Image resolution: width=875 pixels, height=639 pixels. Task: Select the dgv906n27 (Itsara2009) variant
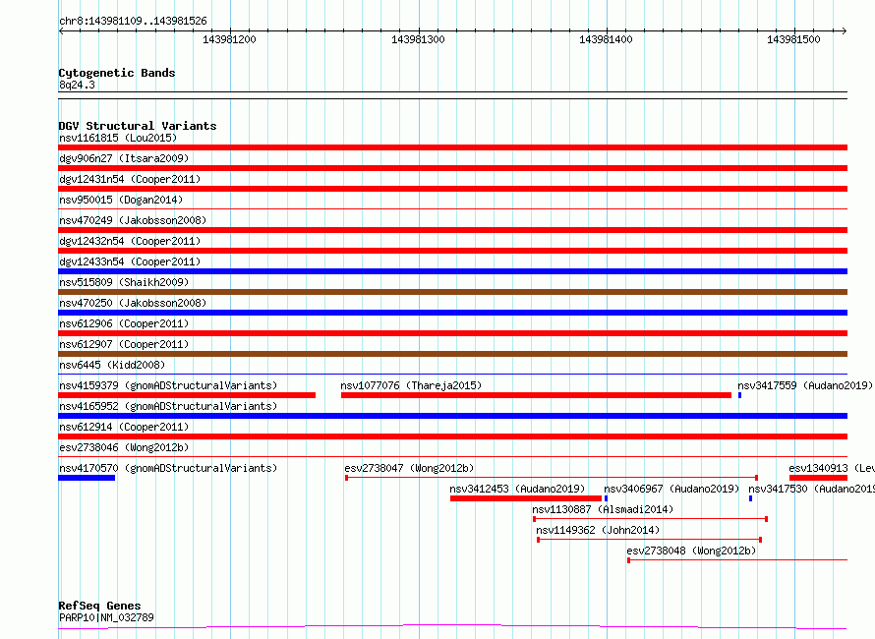(123, 158)
